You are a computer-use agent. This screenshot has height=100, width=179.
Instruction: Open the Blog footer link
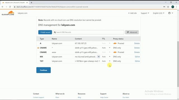[x=79, y=97]
